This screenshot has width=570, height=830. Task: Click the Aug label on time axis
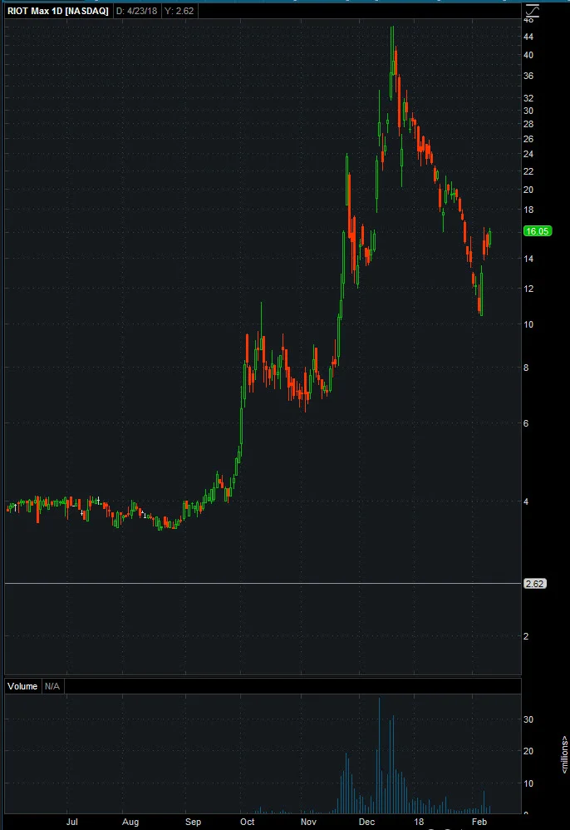coord(130,822)
